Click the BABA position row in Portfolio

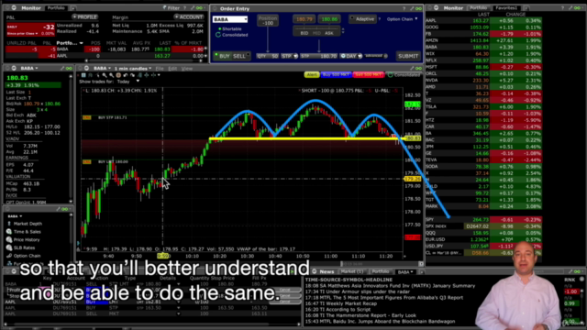[105, 49]
